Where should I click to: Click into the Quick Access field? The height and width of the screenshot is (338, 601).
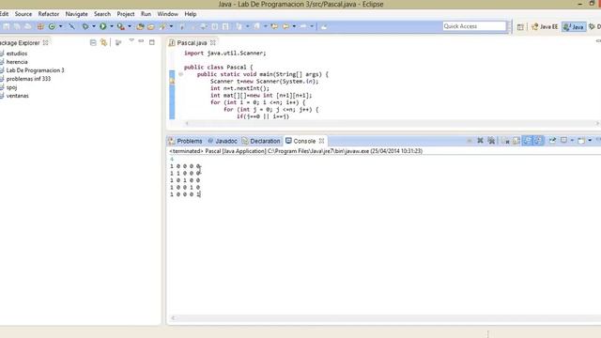coord(474,26)
